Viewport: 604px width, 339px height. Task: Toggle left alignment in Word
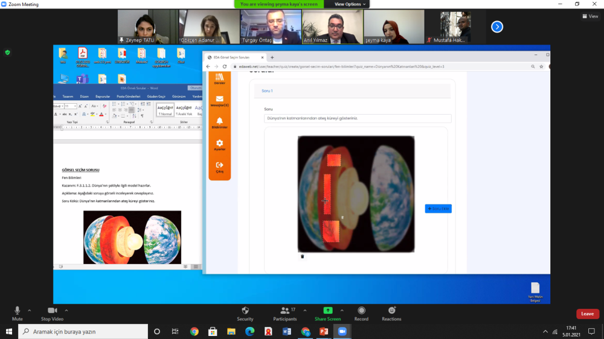[114, 110]
